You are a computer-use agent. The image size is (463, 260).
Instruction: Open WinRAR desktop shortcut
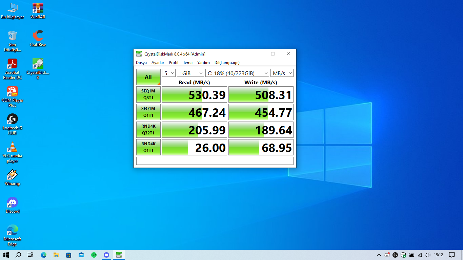click(x=38, y=10)
